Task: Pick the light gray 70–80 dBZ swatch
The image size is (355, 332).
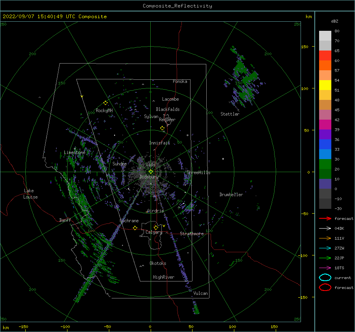Action: coord(325,36)
